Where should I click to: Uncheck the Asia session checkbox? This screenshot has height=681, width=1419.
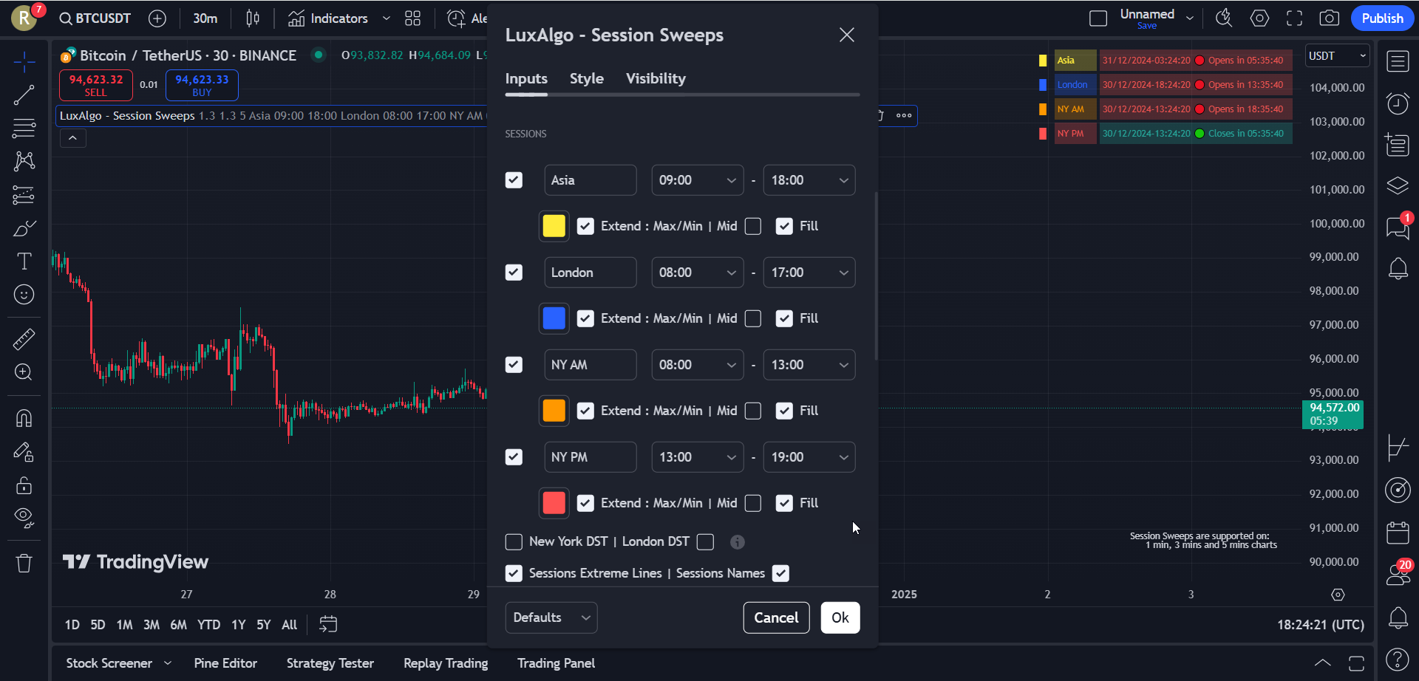[x=514, y=180]
